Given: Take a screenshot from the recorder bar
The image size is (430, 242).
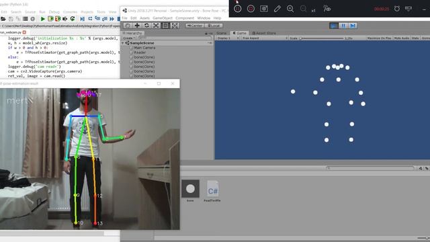Looking at the screenshot, I should (x=264, y=9).
